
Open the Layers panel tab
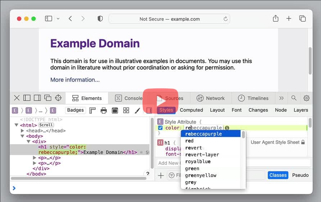[301, 110]
